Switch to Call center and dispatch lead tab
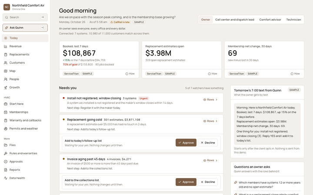Image resolution: width=313 pixels, height=195 pixels. point(235,19)
